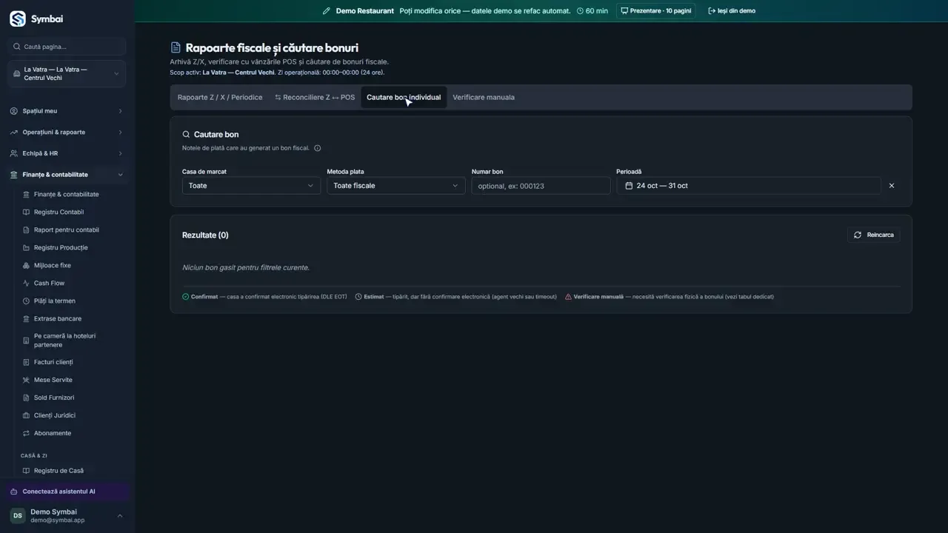Click the Caută pagina search field
This screenshot has width=948, height=533.
67,47
